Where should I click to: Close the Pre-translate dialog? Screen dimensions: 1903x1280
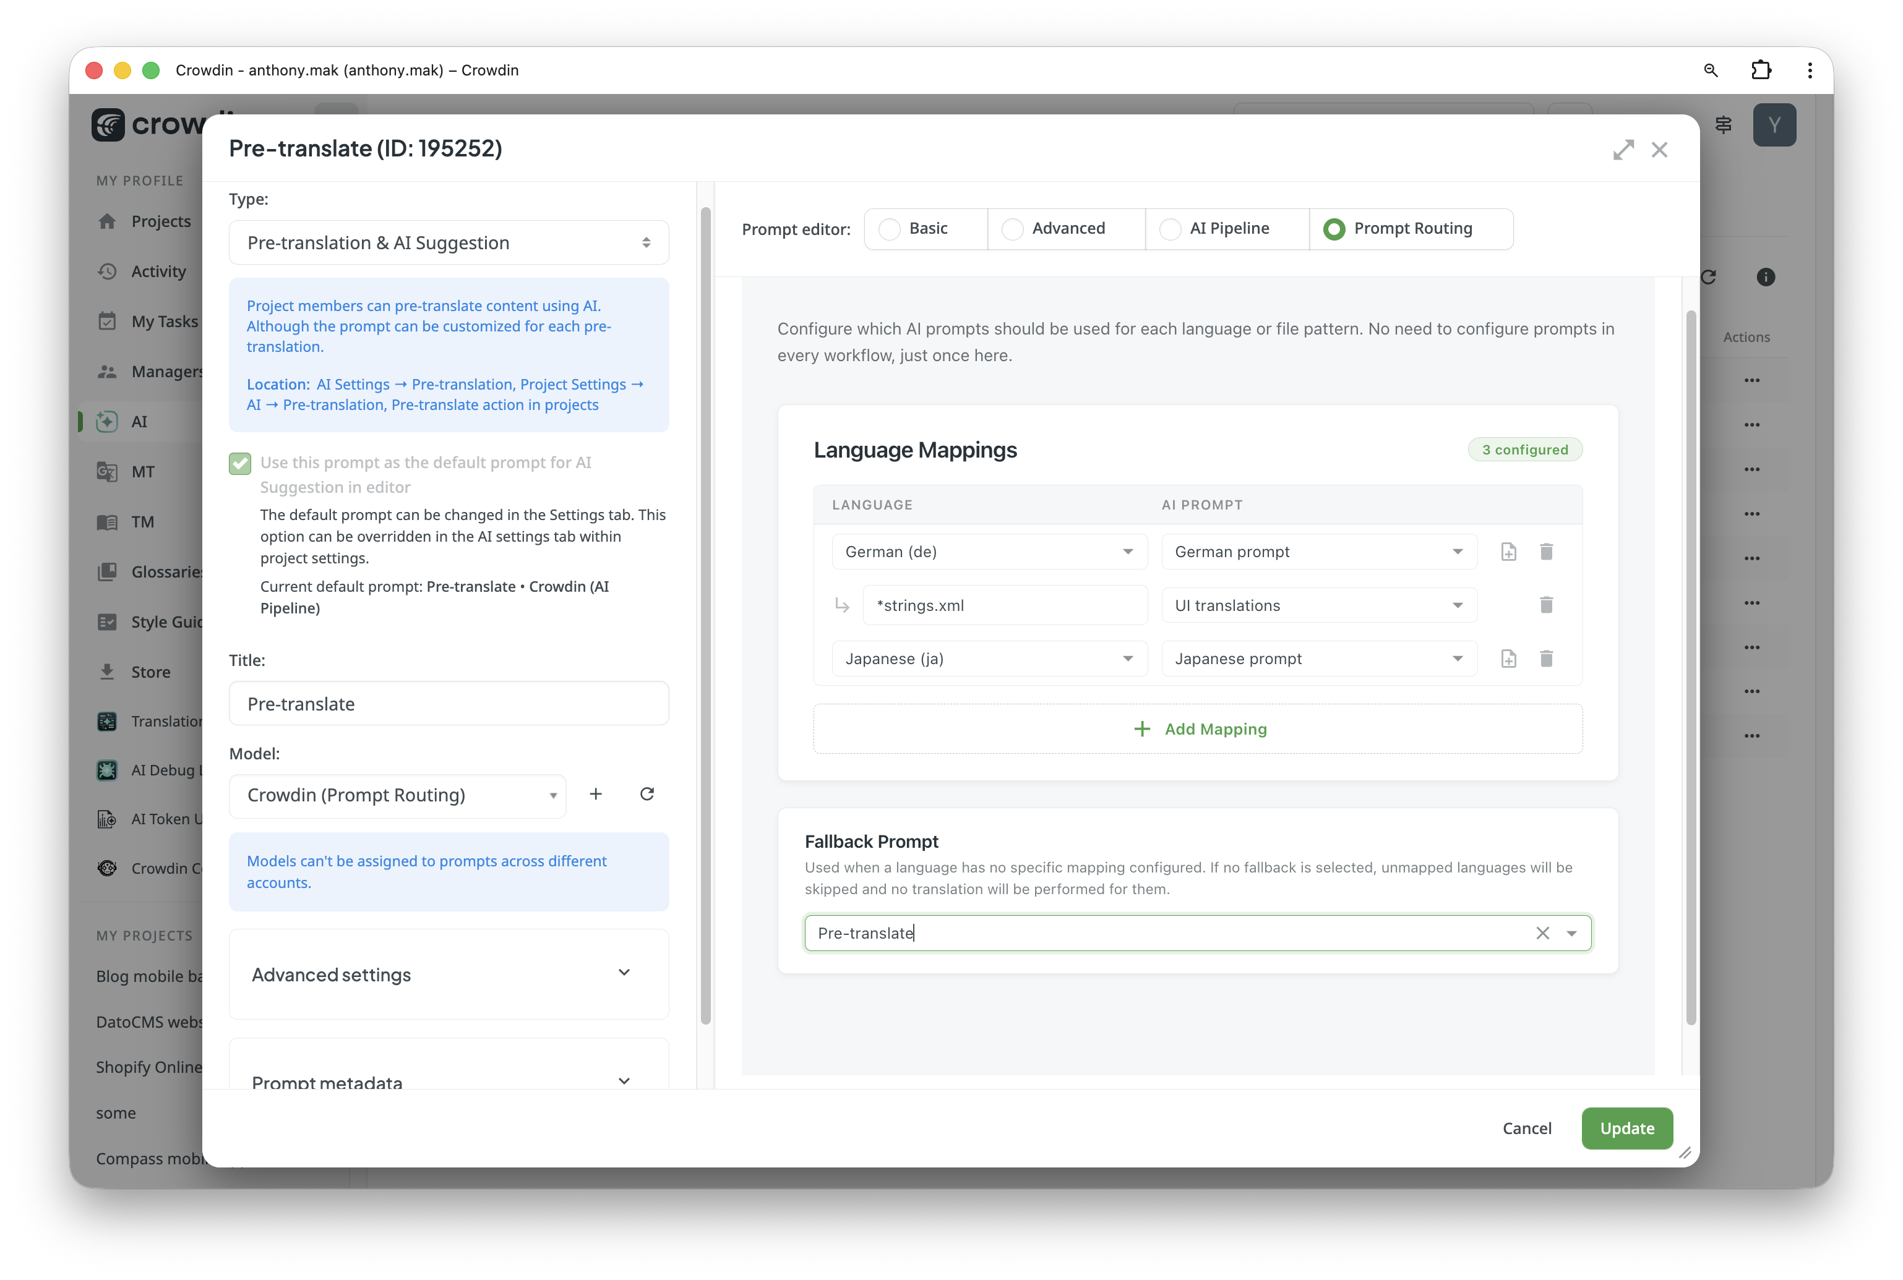click(1659, 150)
